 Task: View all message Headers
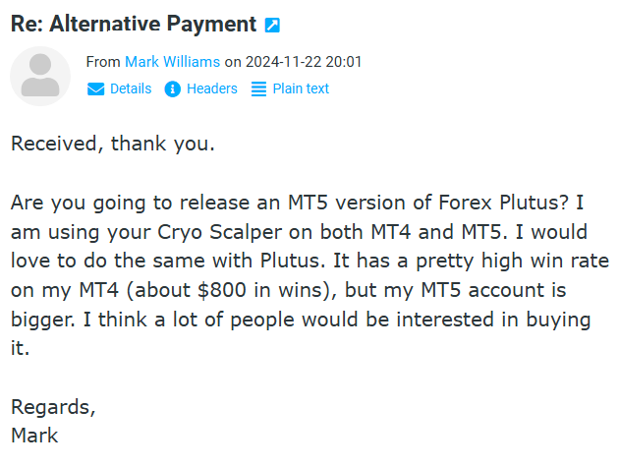(x=212, y=89)
